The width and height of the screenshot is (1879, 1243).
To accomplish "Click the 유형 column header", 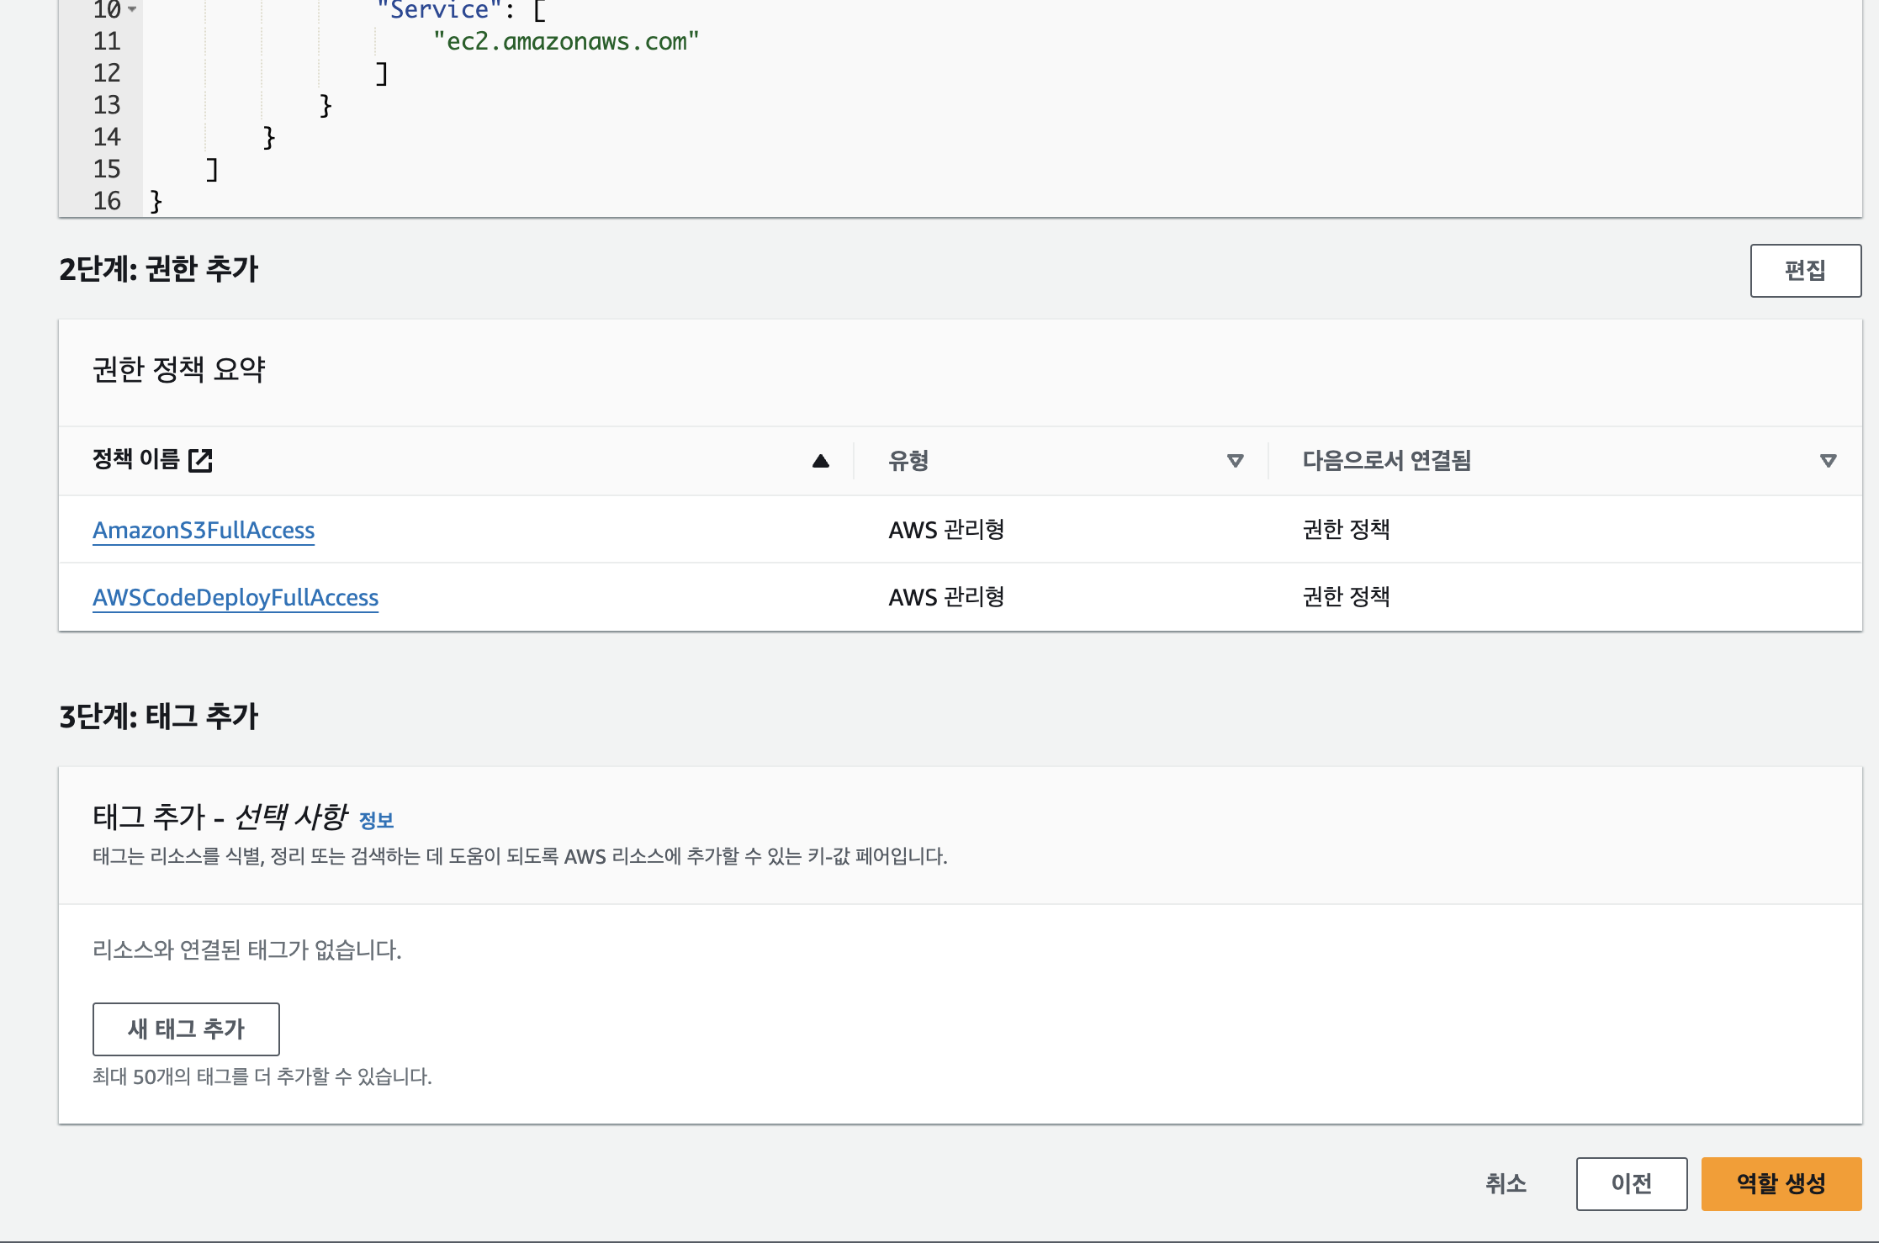I will [908, 461].
